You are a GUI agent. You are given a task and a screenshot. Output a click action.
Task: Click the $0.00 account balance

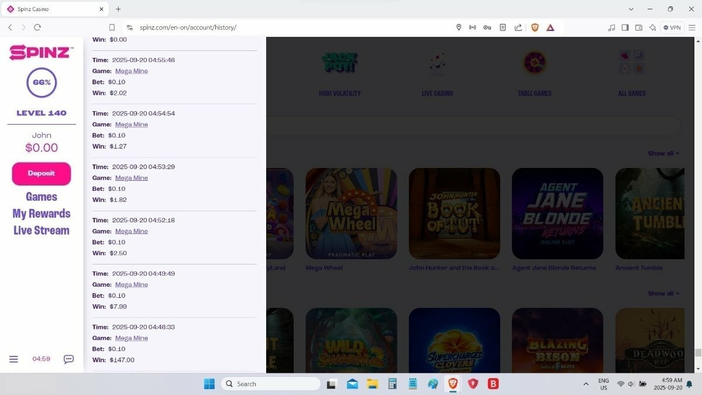pyautogui.click(x=42, y=148)
